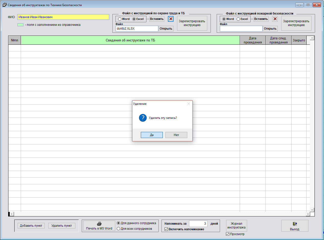Select Word radio for labor safety file

tap(120, 19)
